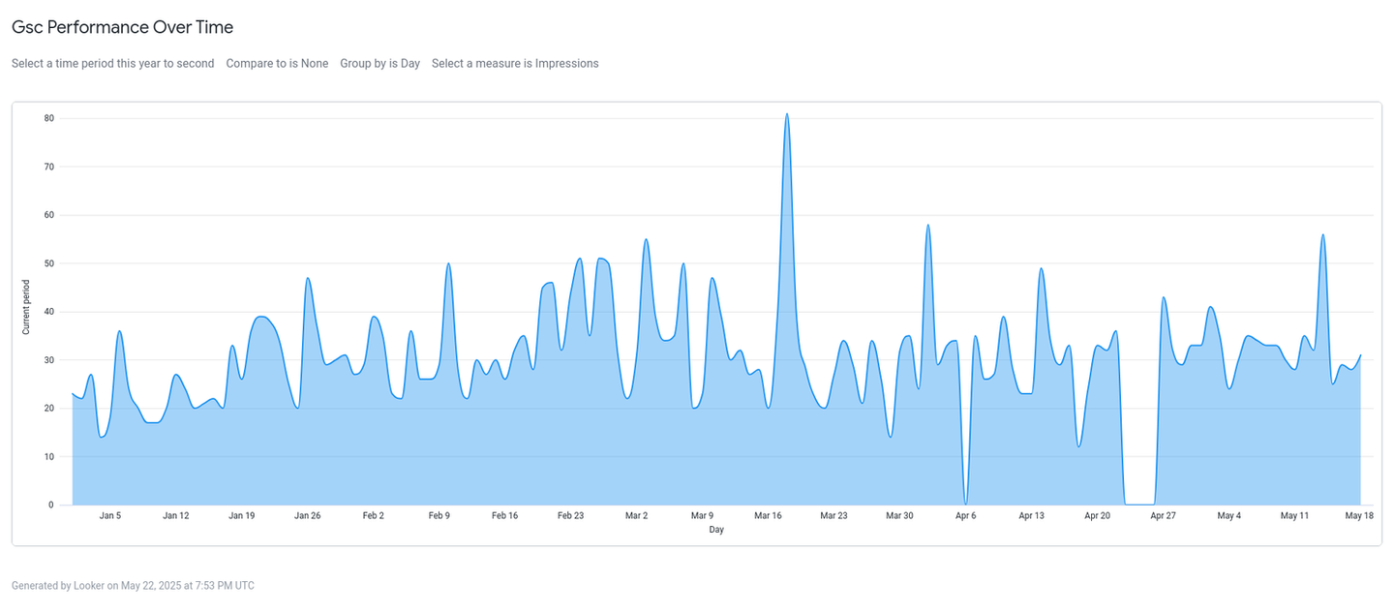Click the May 11 x-axis label
1394x613 pixels.
(x=1295, y=516)
